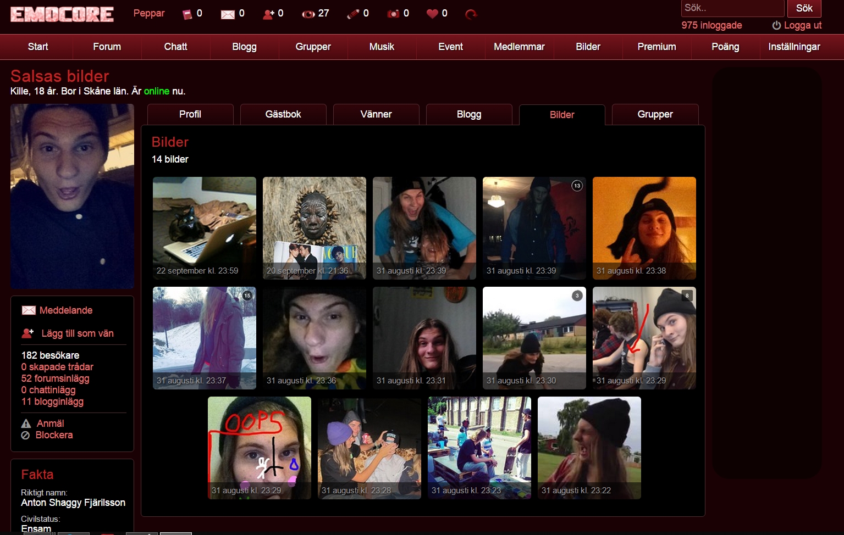Open the messages envelope icon in header
The width and height of the screenshot is (844, 535).
pos(228,14)
